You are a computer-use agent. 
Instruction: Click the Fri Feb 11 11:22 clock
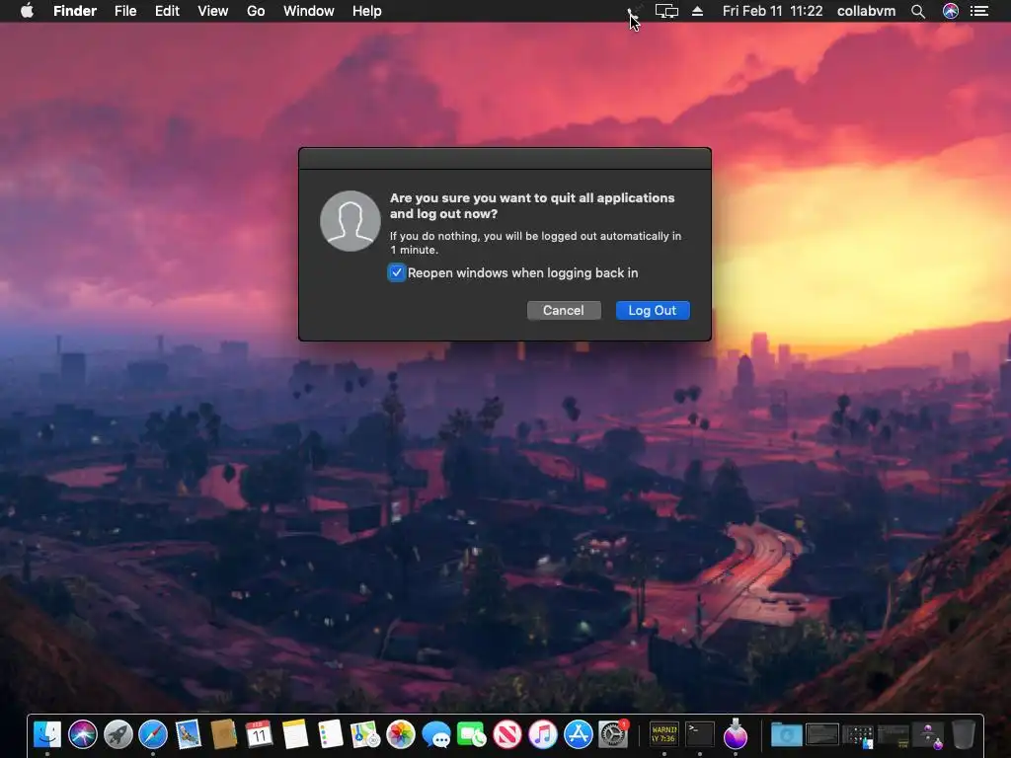772,11
